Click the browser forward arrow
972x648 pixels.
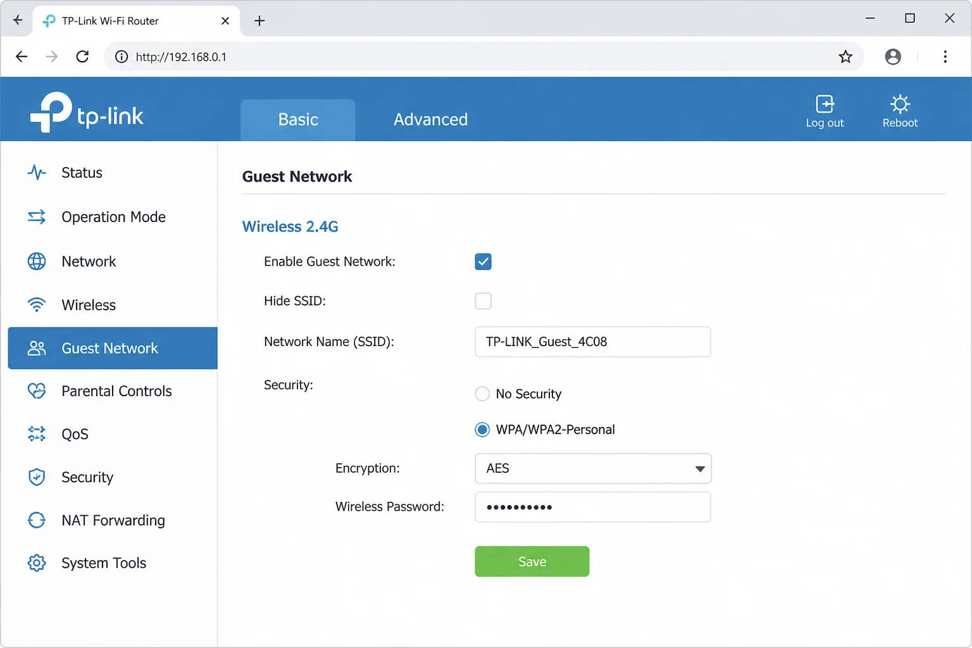coord(52,57)
